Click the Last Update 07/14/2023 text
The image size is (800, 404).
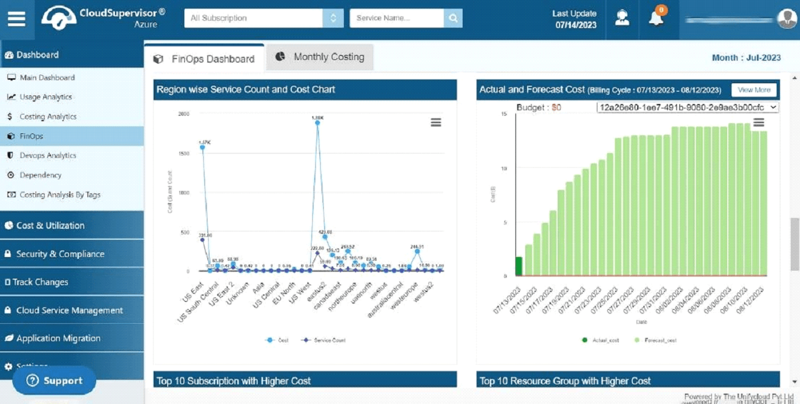[x=575, y=19]
